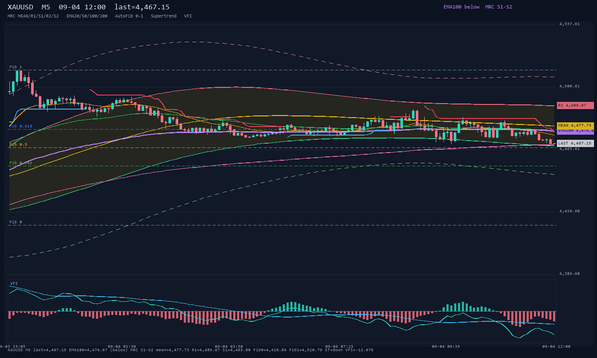Click the LAST 4,467.15 price tag

[575, 144]
